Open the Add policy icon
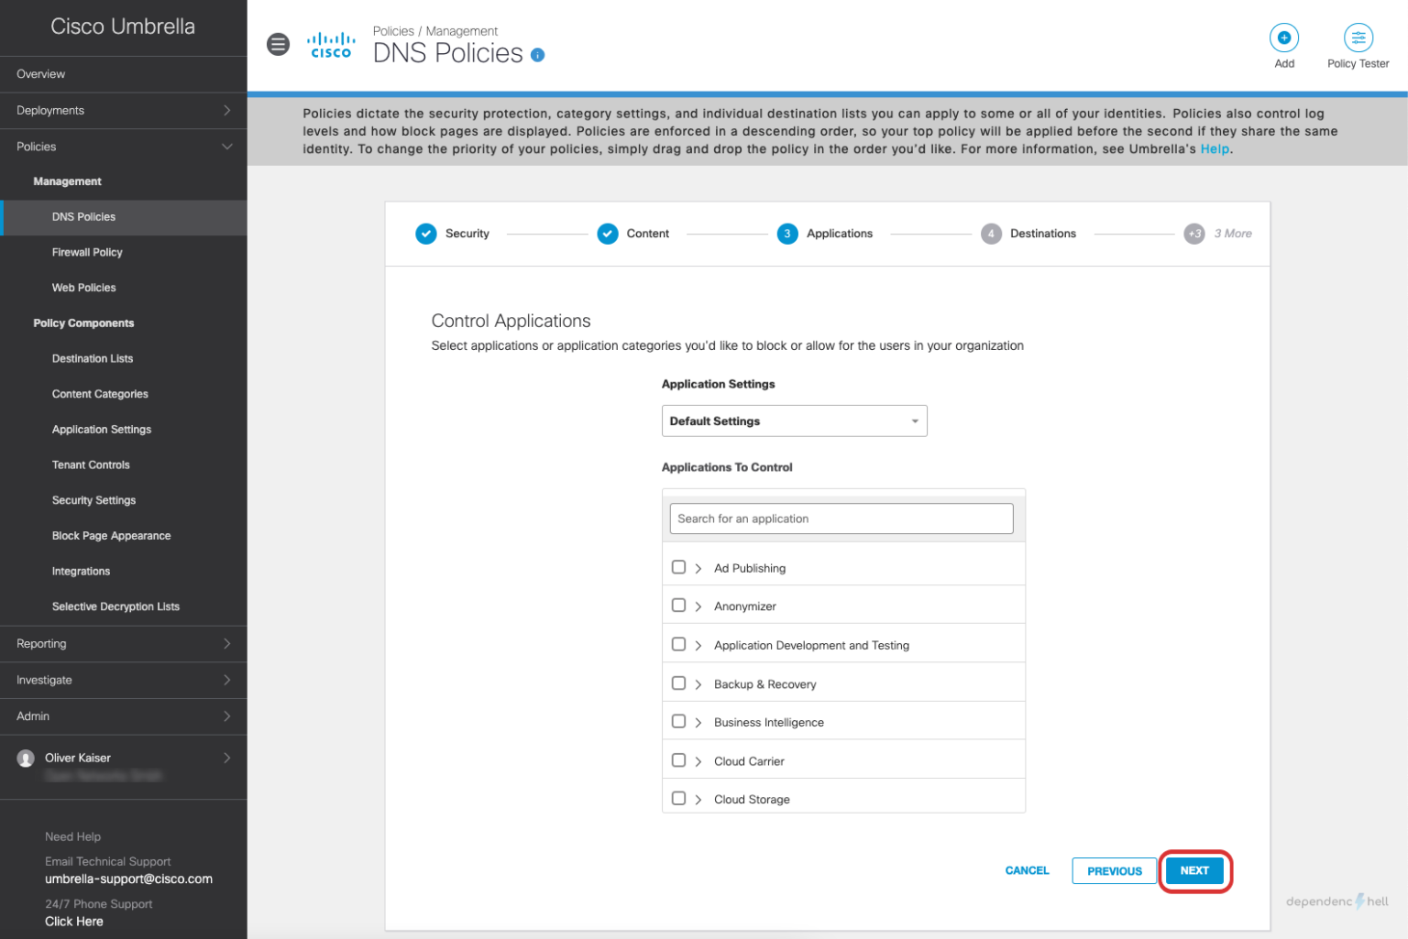Screen dimensions: 1408x939 [1283, 38]
